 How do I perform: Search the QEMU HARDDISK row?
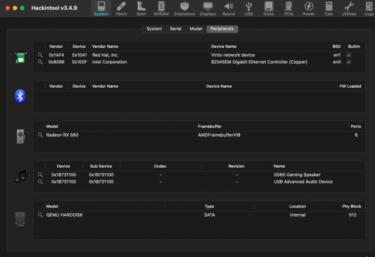(40, 215)
